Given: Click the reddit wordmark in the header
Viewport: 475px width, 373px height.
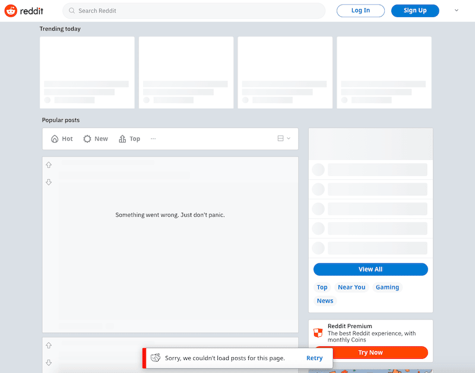Looking at the screenshot, I should coord(31,11).
